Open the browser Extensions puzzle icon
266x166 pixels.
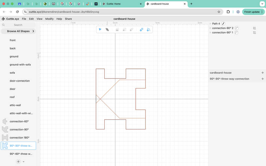(x=228, y=12)
